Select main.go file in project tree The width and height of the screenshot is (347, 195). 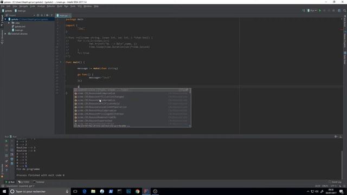pyautogui.click(x=17, y=30)
